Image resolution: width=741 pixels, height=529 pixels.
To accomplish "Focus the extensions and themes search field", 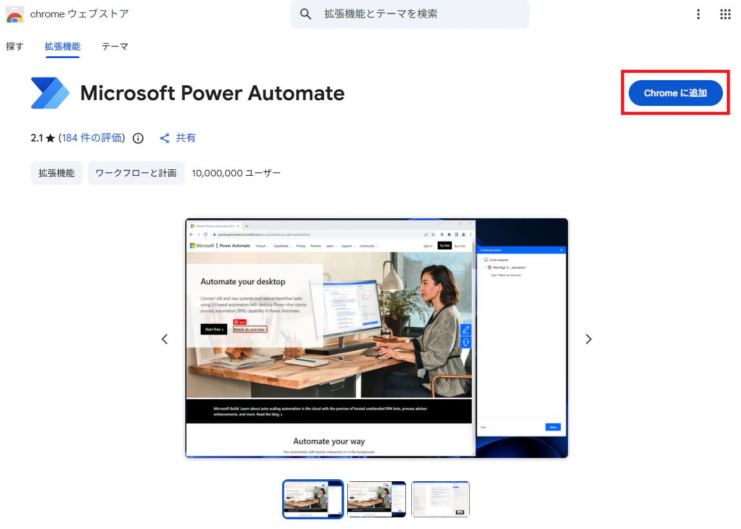I will 410,14.
